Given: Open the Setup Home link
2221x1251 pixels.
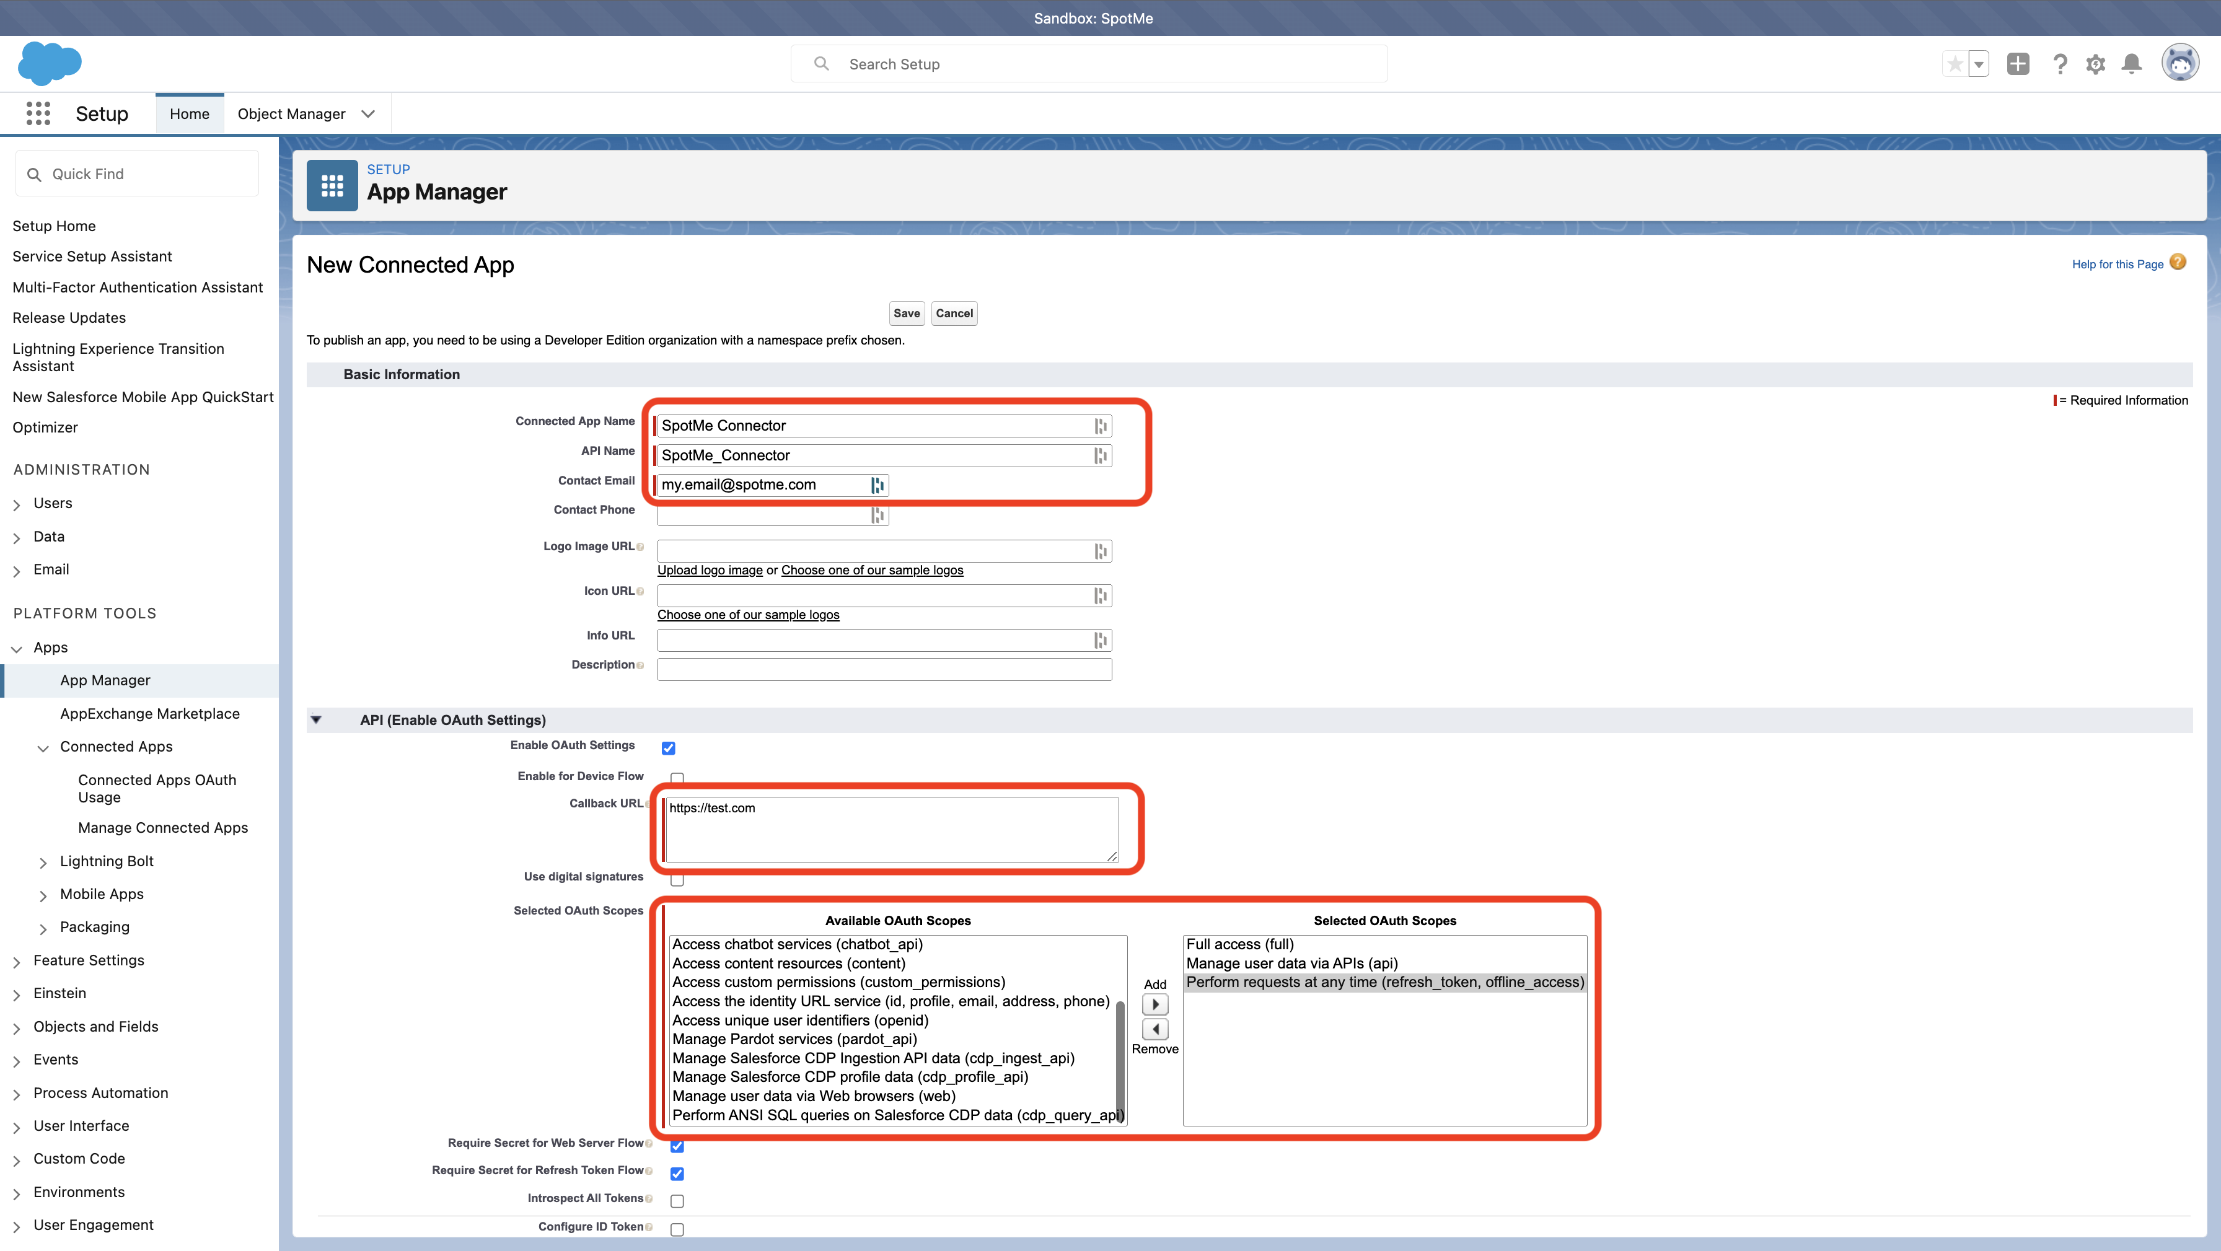Looking at the screenshot, I should [x=55, y=226].
